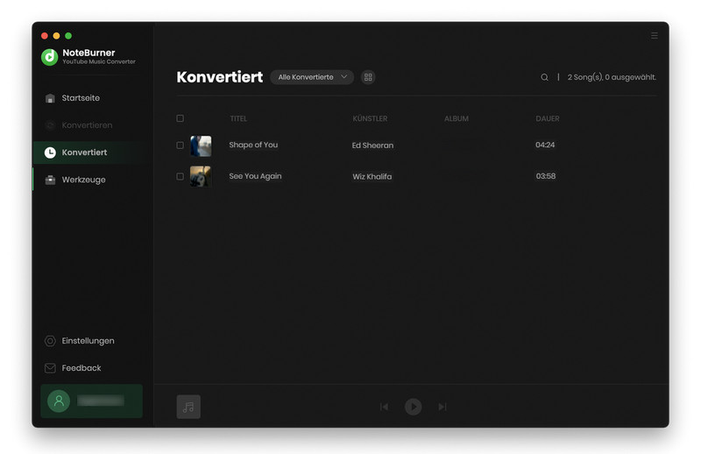Maximize the window with green button
This screenshot has height=454, width=701.
click(x=68, y=36)
